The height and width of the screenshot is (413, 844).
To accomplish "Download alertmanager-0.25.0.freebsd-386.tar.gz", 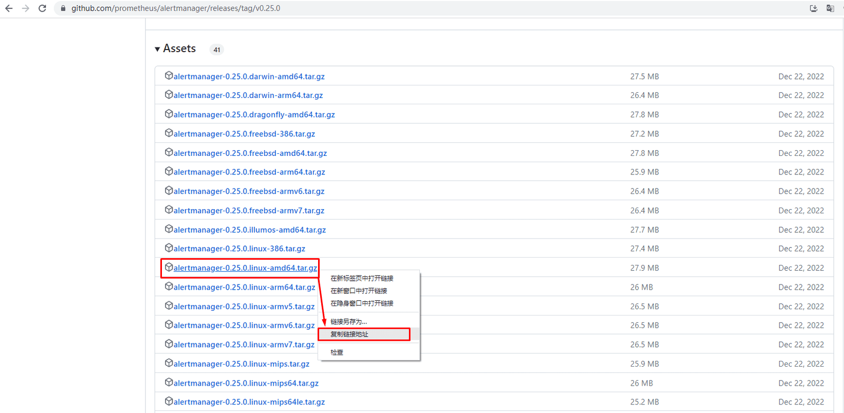I will pyautogui.click(x=244, y=134).
